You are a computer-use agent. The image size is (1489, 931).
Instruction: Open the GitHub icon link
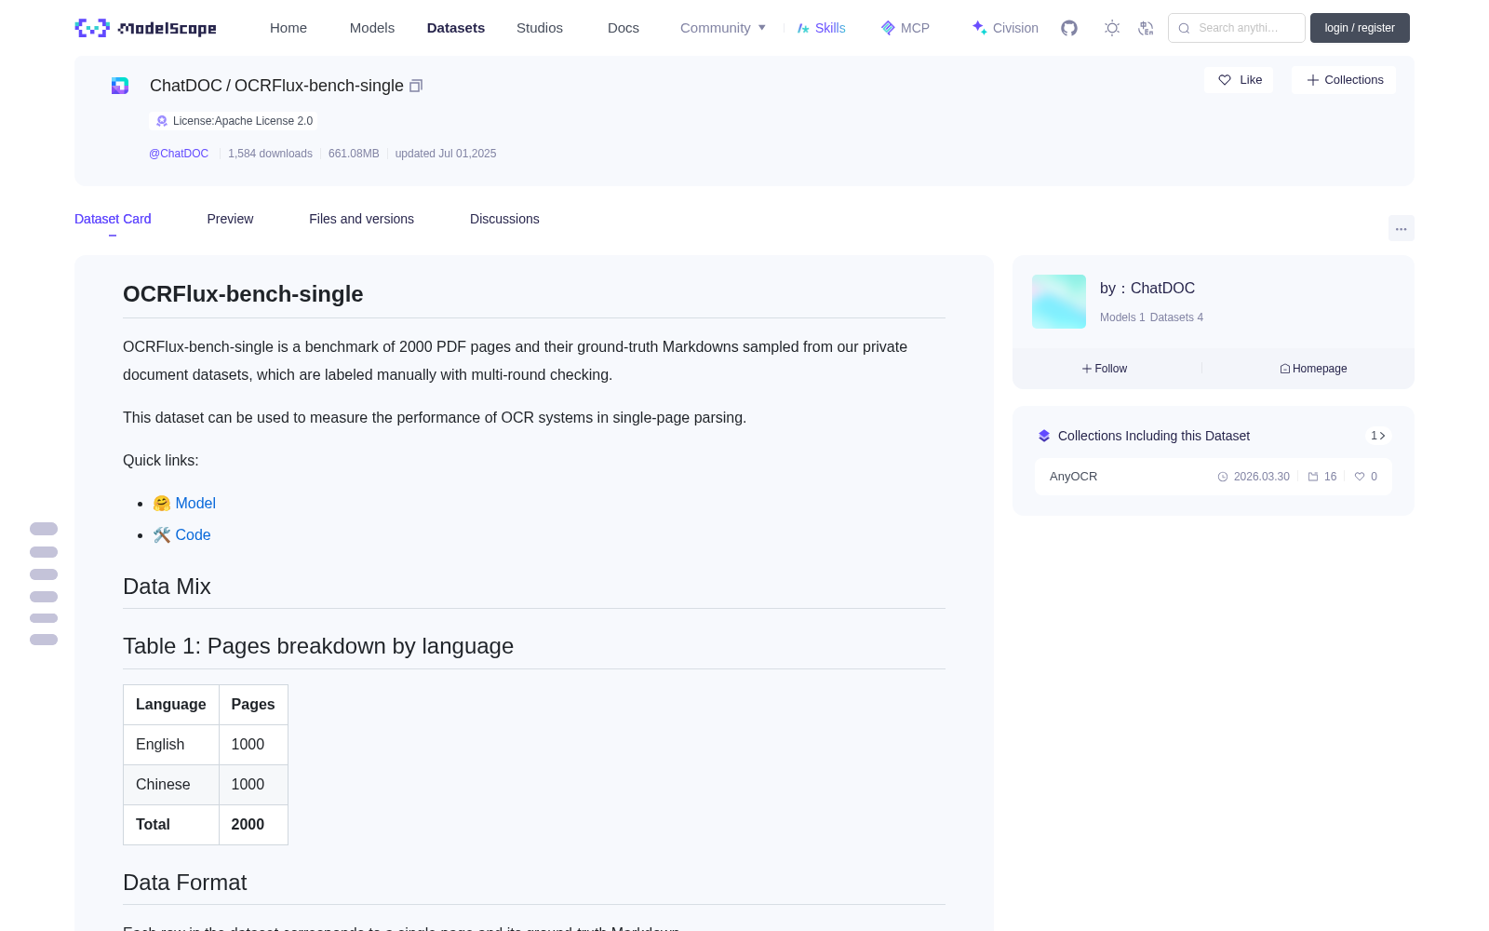(1069, 28)
